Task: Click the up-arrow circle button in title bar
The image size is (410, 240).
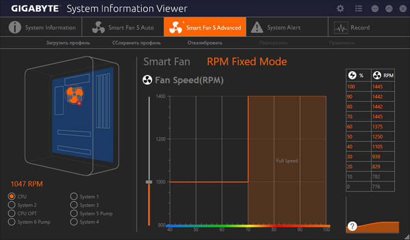Action: [x=389, y=9]
